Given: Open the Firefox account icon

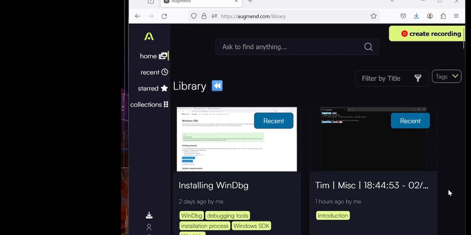Looking at the screenshot, I should tap(430, 16).
